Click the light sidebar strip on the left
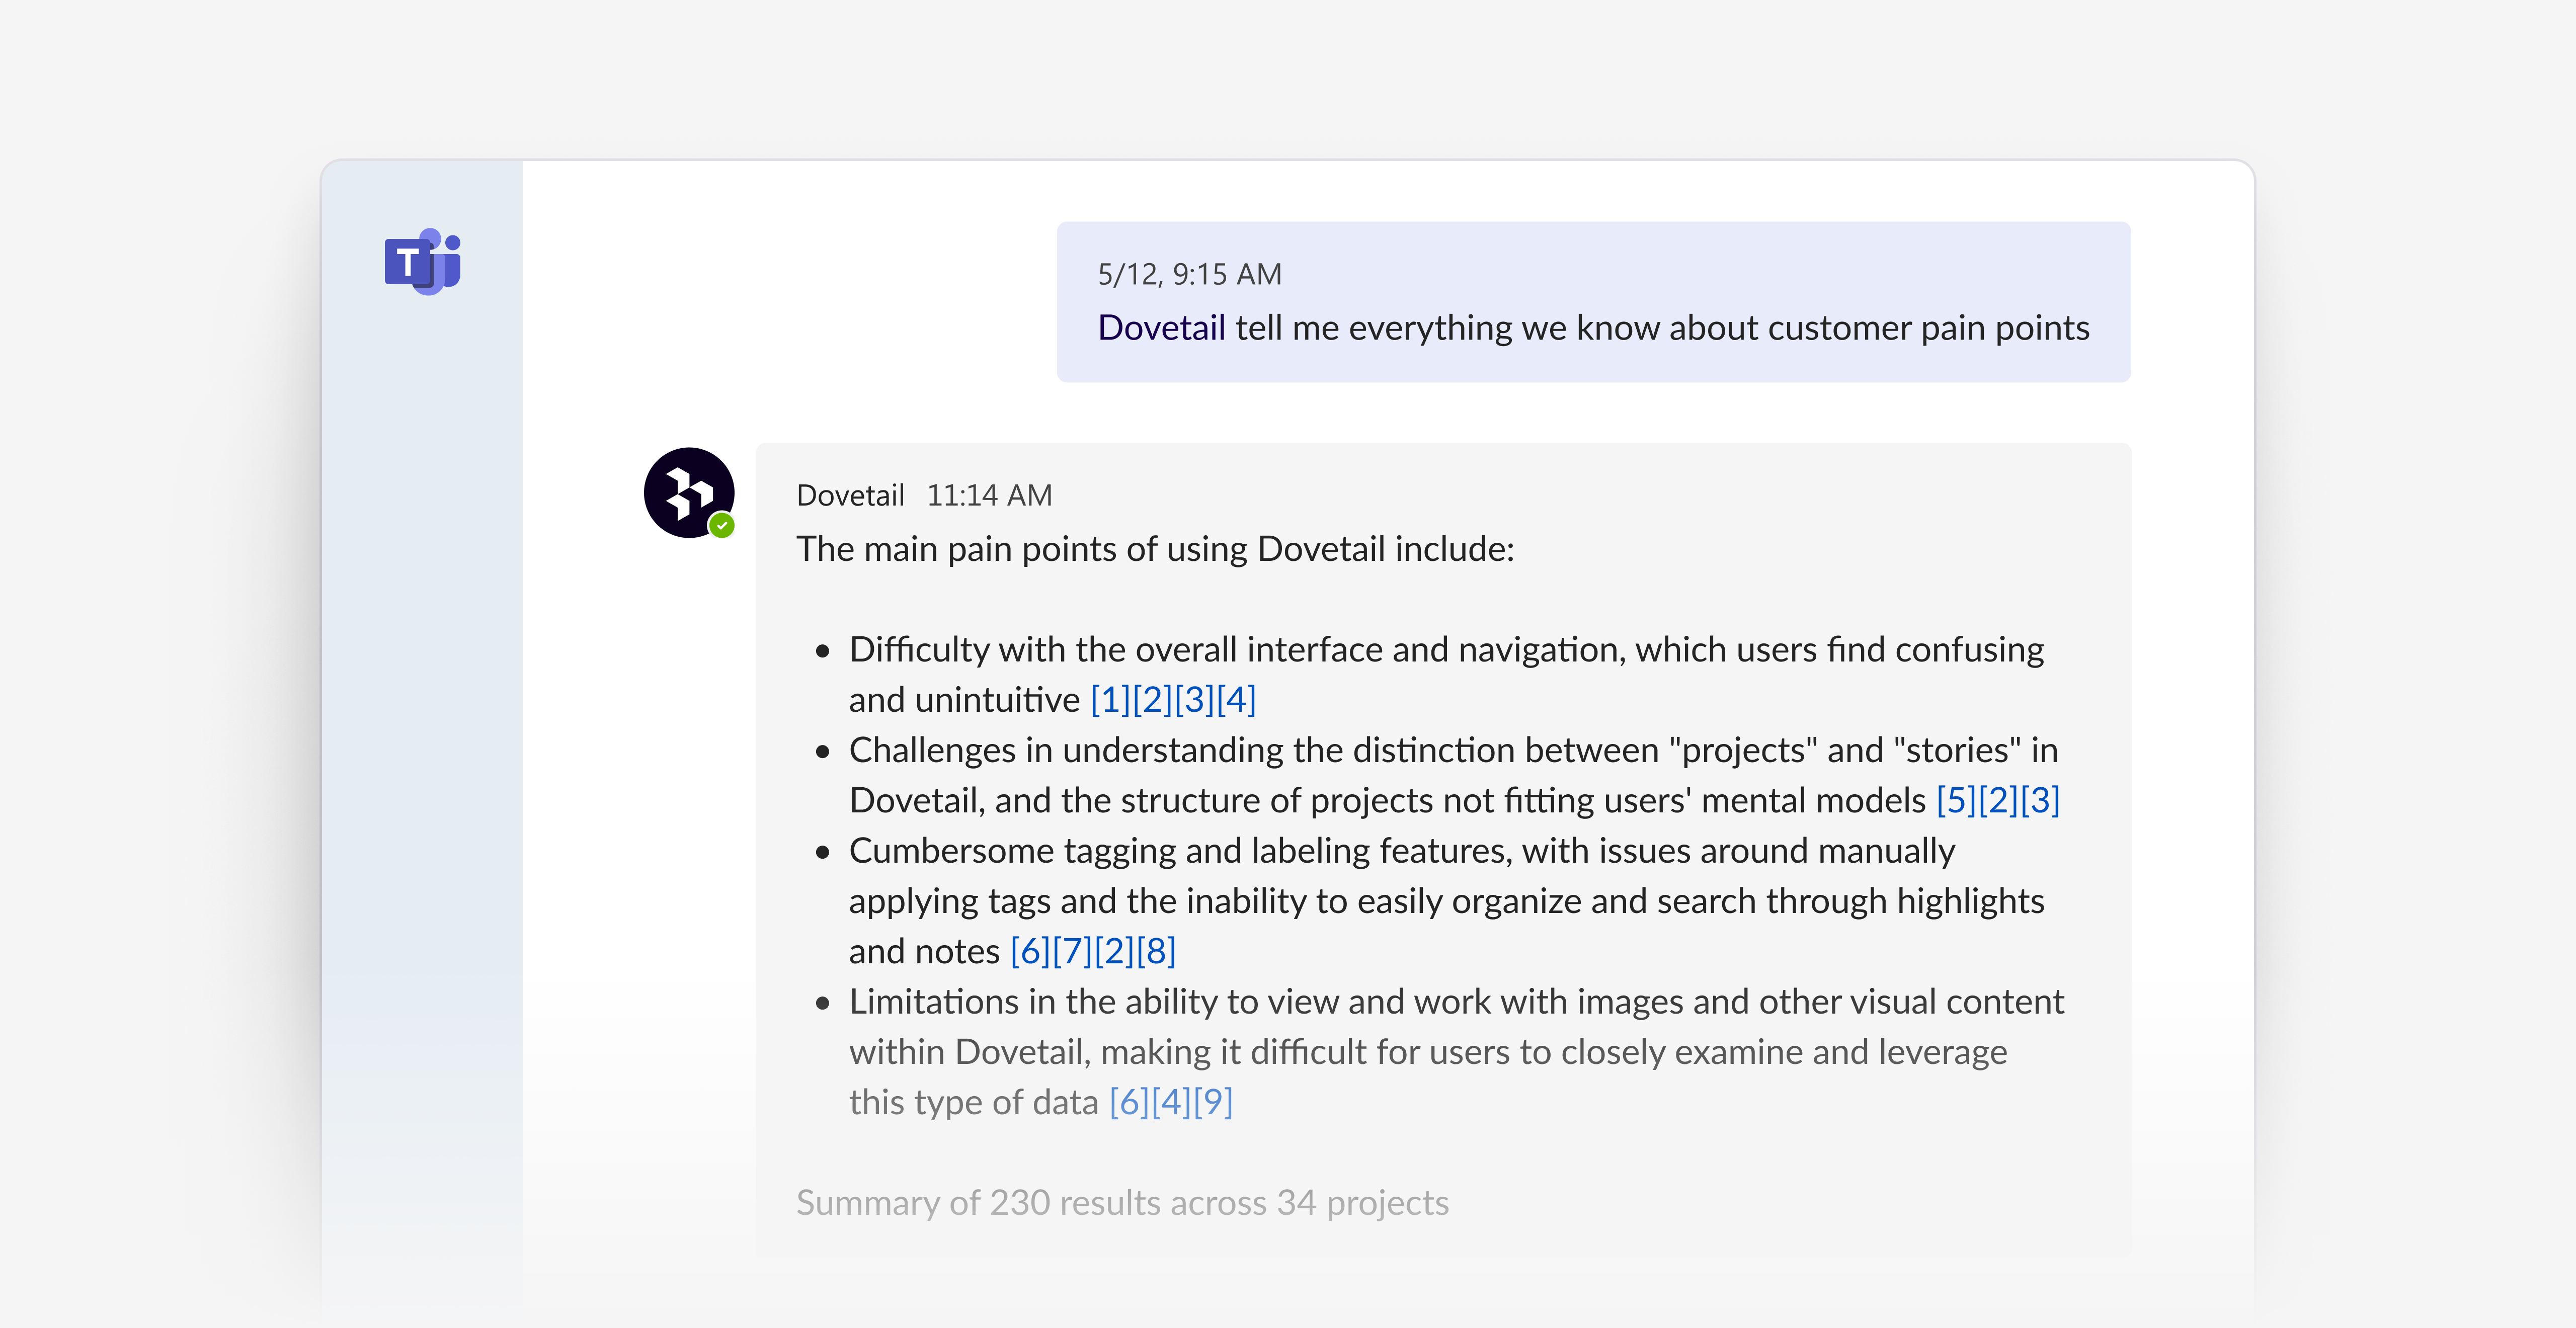 pos(421,800)
